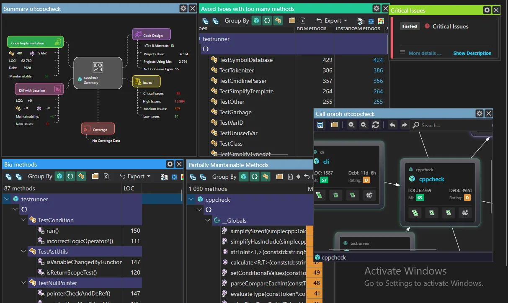Viewport: 508px width, 303px height.
Task: Toggle group by type in Avoid types panel
Action: pos(278,21)
